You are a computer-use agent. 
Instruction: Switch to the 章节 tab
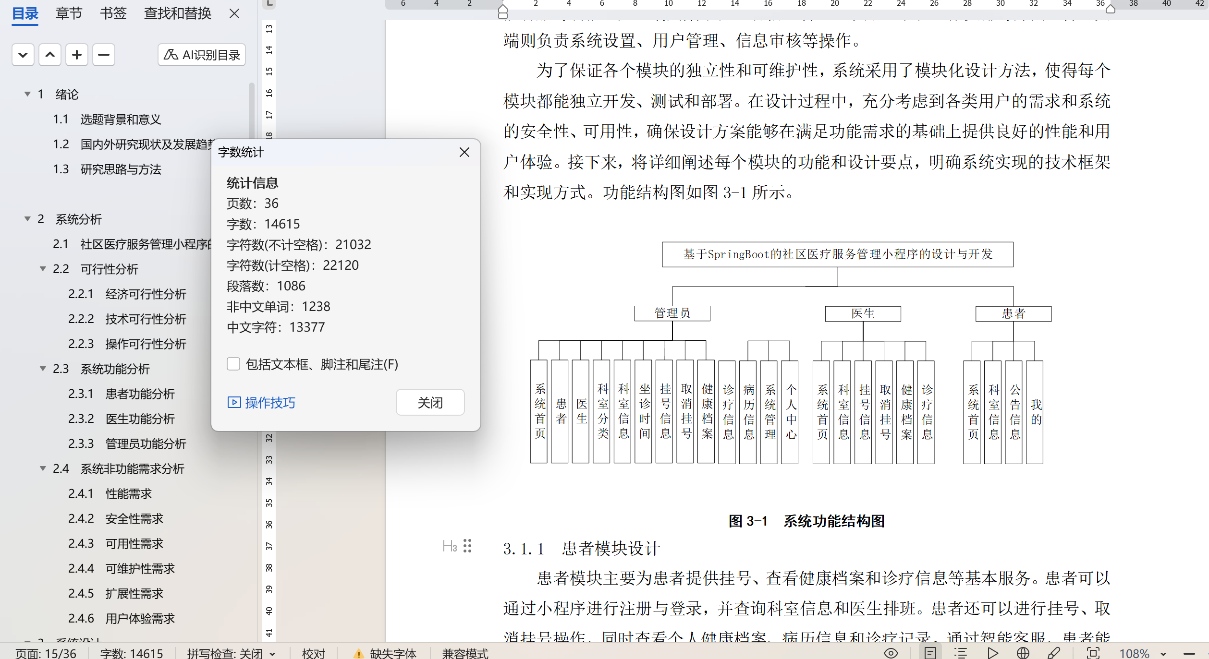pos(69,13)
